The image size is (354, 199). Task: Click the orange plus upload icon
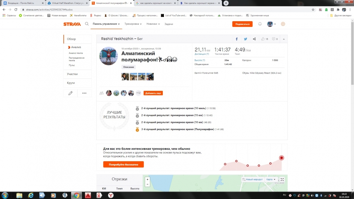click(x=283, y=24)
